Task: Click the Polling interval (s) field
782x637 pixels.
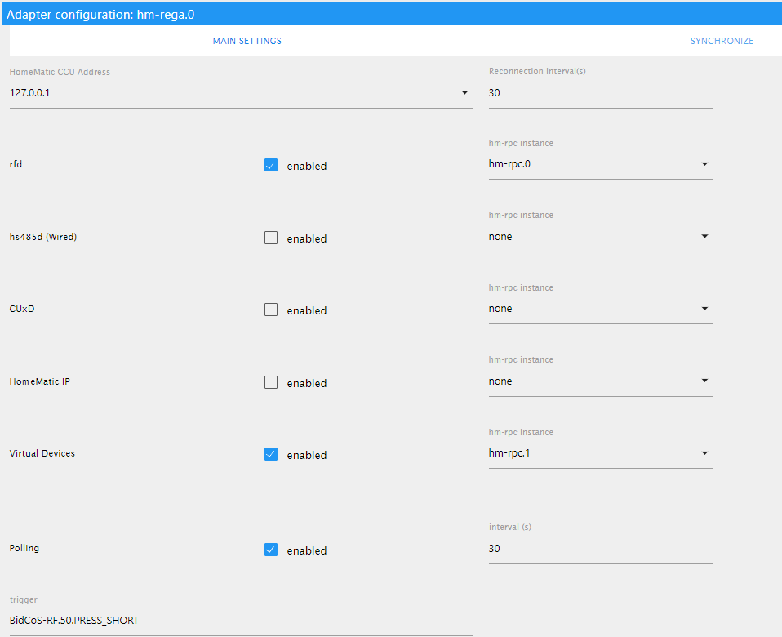Action: [x=600, y=549]
